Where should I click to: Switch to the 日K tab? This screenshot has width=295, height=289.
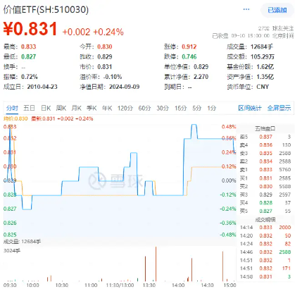46,108
